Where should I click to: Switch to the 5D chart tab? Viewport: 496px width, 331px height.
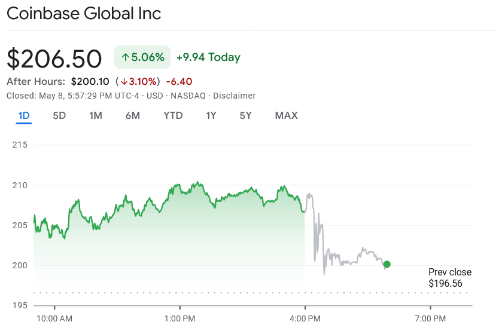pos(59,115)
